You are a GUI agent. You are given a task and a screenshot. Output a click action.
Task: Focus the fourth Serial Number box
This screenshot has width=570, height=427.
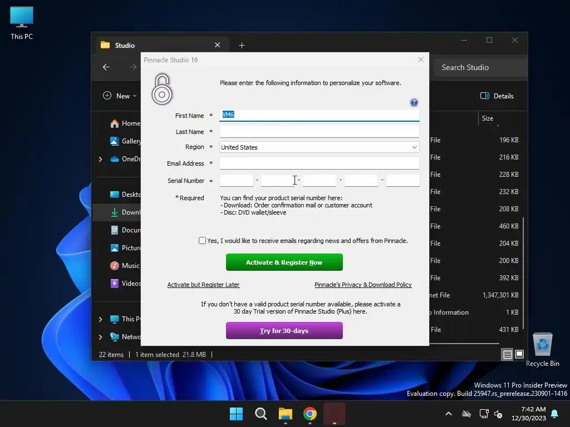pos(361,181)
